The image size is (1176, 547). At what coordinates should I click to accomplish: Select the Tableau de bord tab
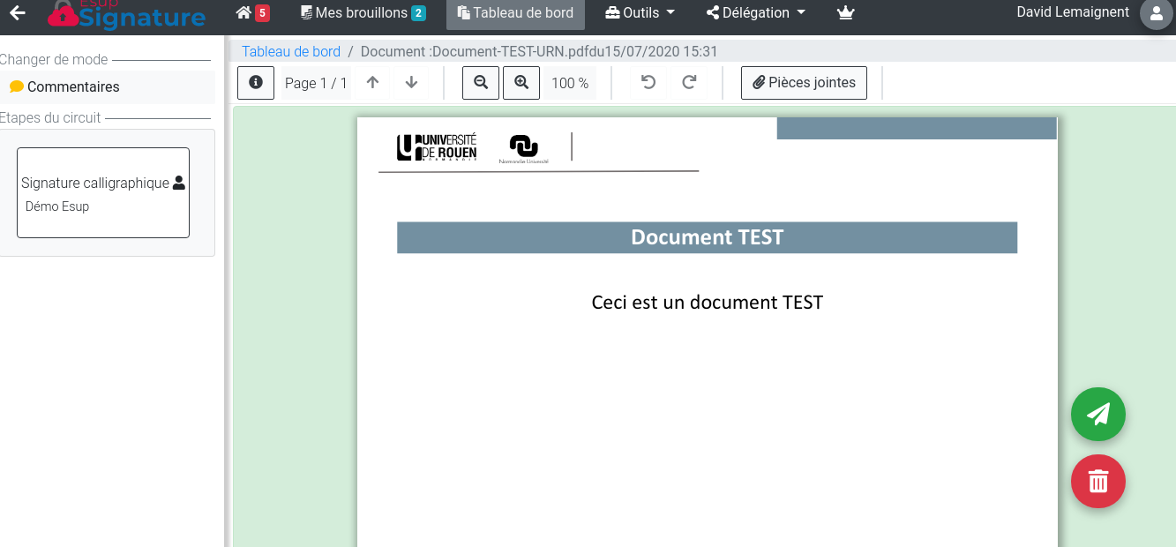tap(515, 13)
